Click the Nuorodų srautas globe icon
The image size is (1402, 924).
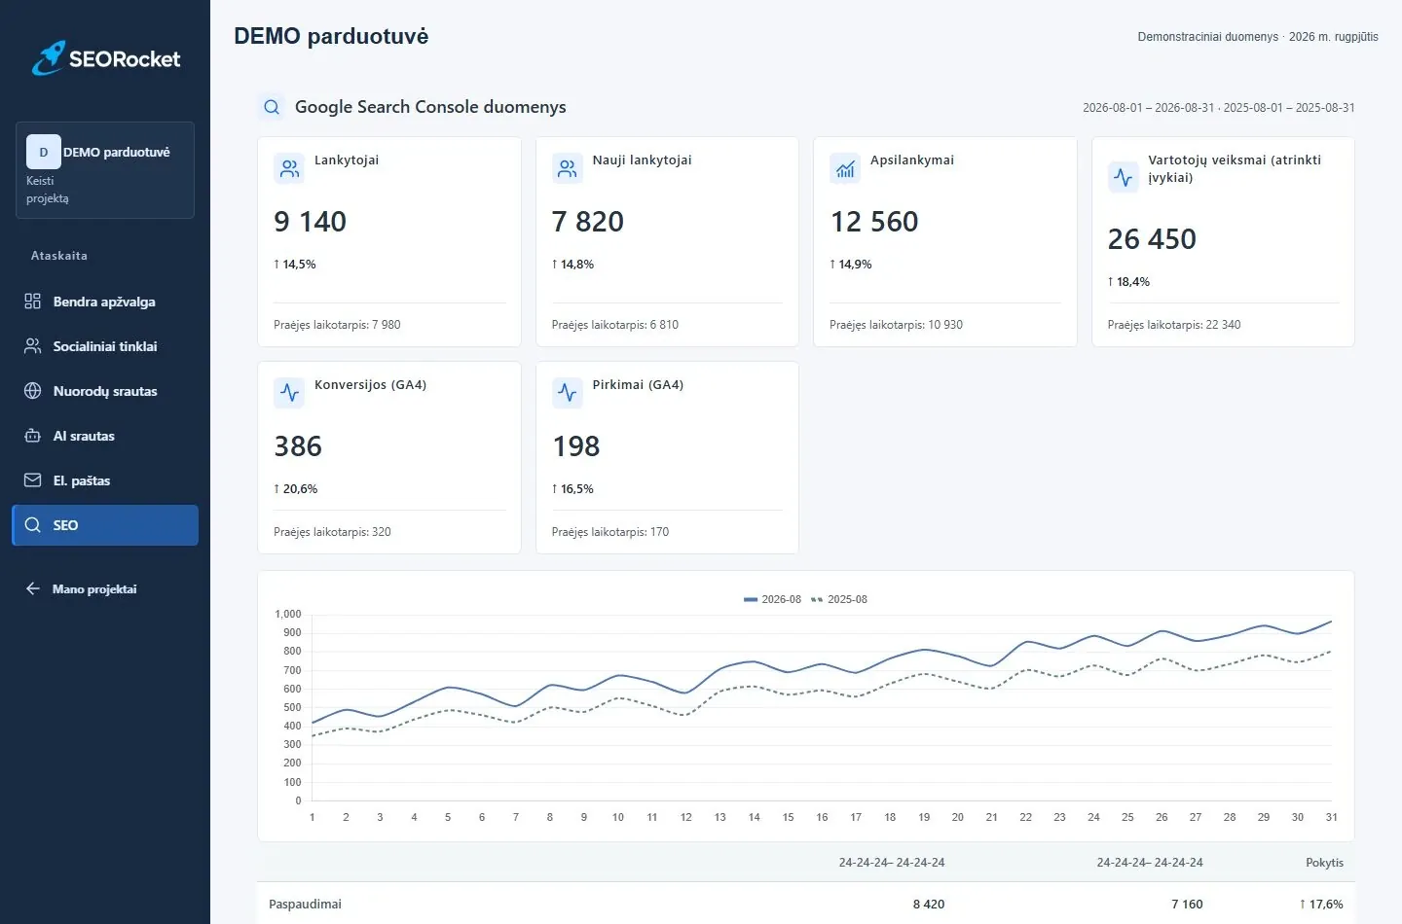[x=32, y=391]
